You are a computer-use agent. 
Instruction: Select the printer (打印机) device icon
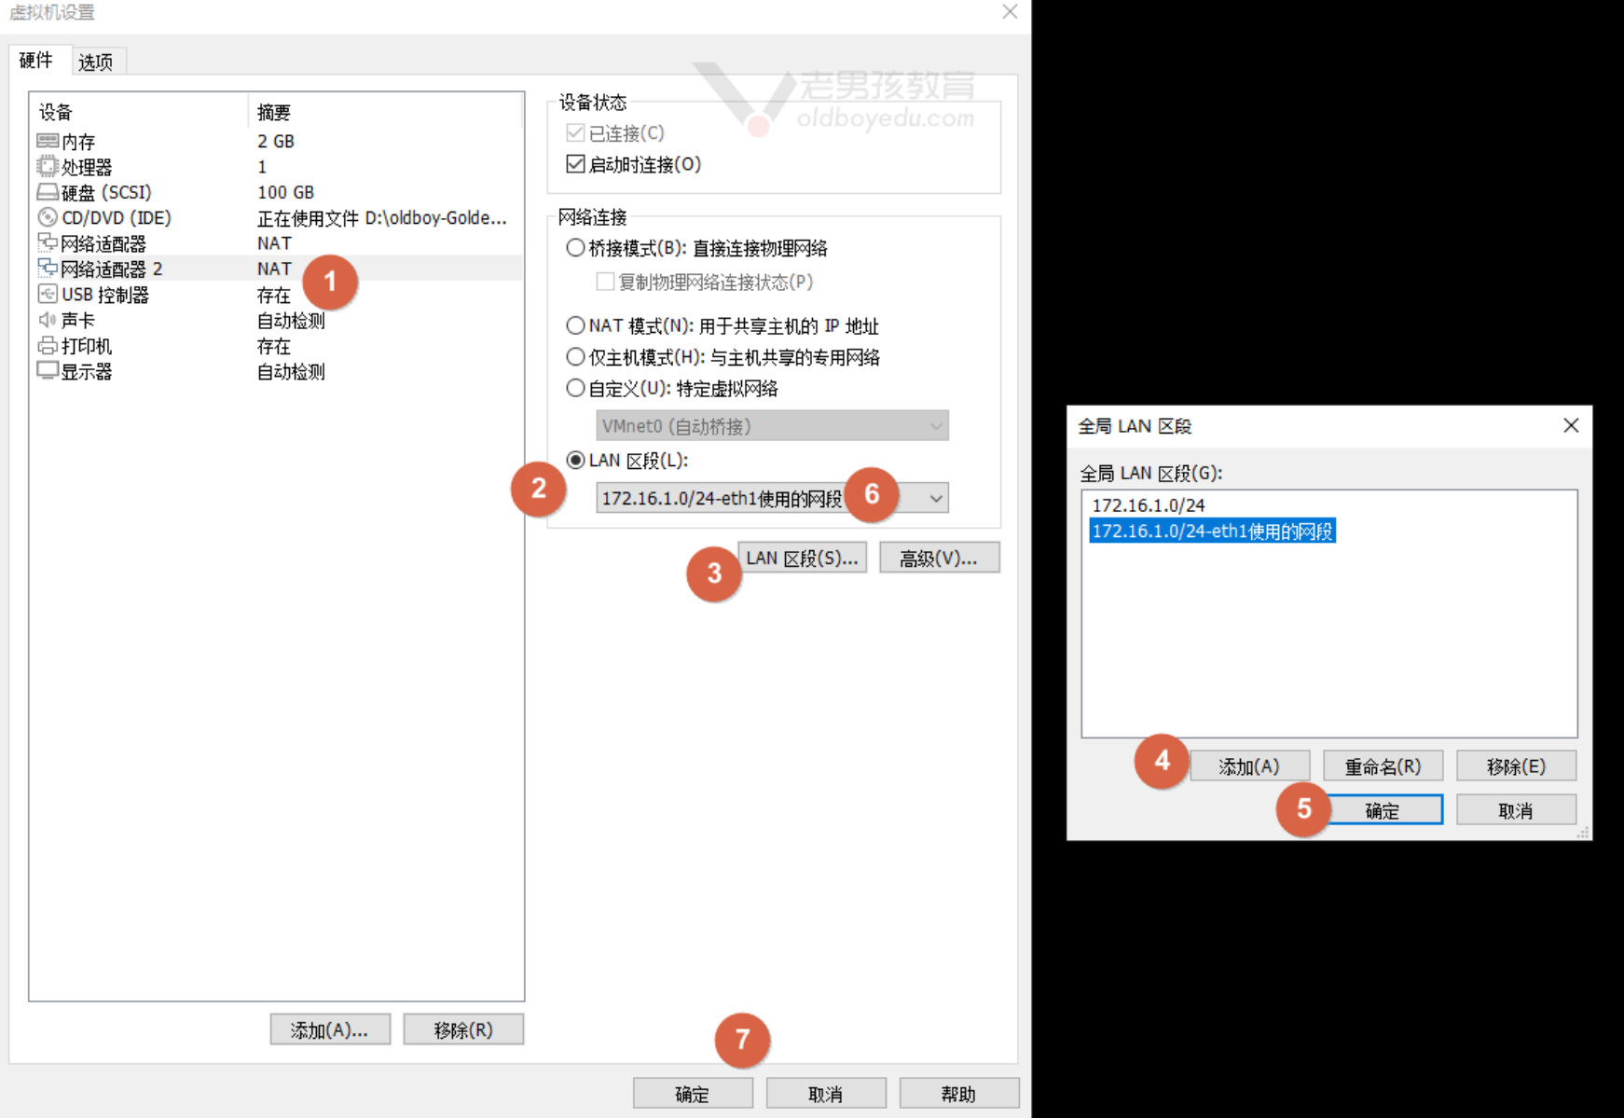pos(48,346)
